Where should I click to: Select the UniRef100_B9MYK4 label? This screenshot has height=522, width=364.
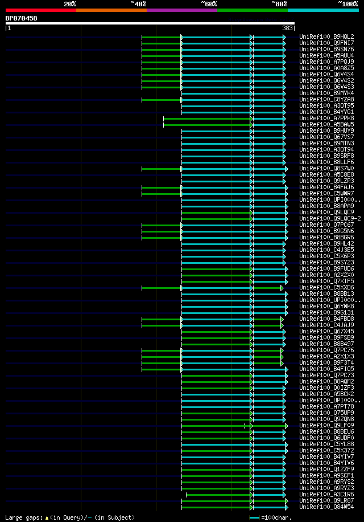[326, 93]
